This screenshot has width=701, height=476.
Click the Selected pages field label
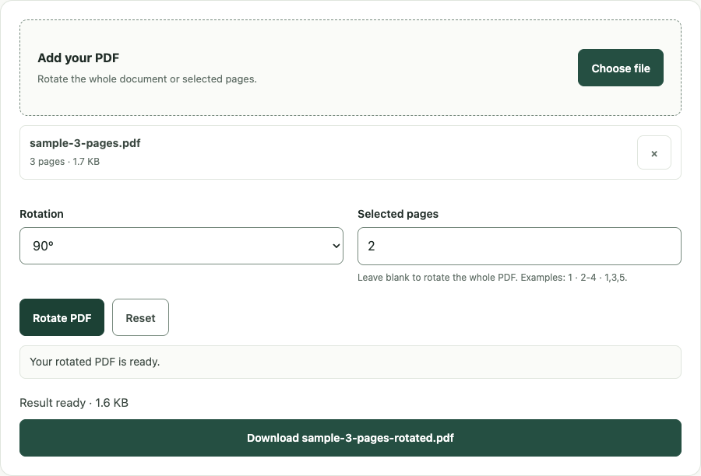pyautogui.click(x=398, y=214)
